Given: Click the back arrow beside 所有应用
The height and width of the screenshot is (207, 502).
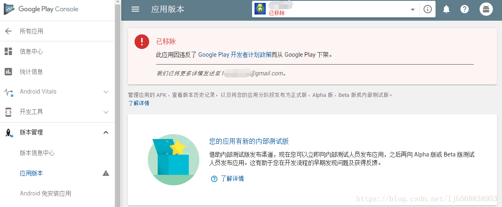Looking at the screenshot, I should (8, 31).
